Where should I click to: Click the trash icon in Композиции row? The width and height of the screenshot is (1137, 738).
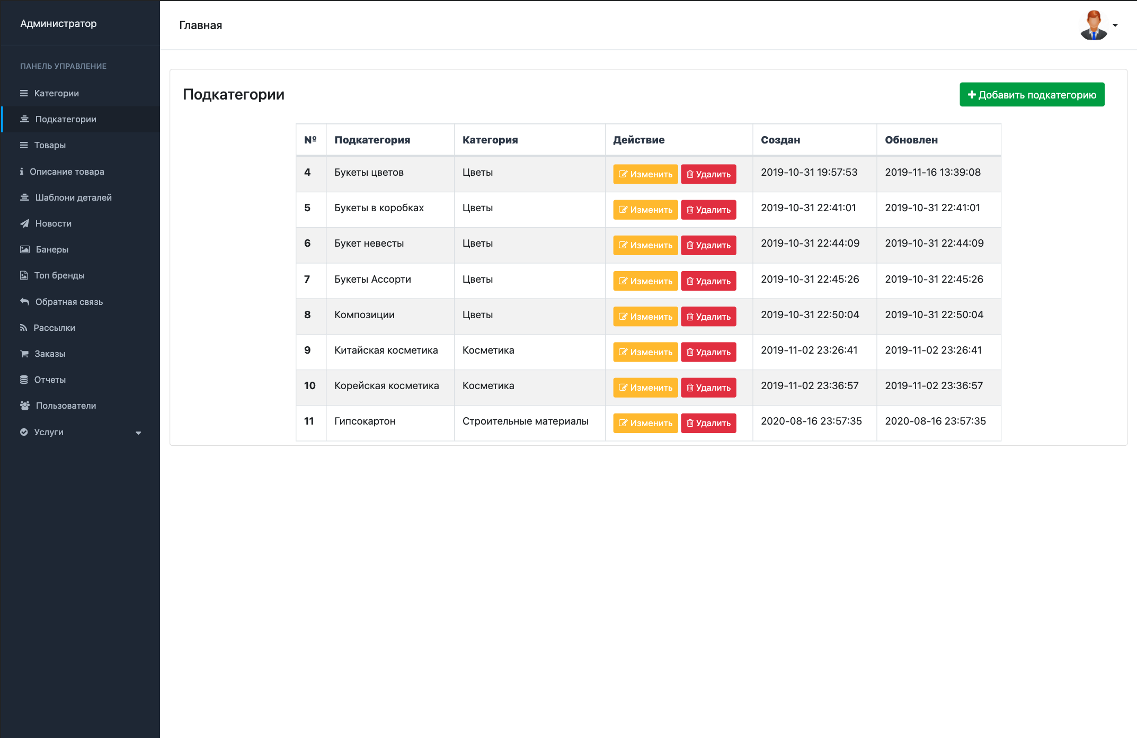pyautogui.click(x=690, y=317)
